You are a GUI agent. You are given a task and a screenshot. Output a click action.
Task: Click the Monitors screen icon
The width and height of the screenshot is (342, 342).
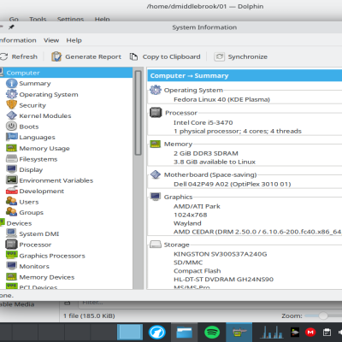coord(12,266)
